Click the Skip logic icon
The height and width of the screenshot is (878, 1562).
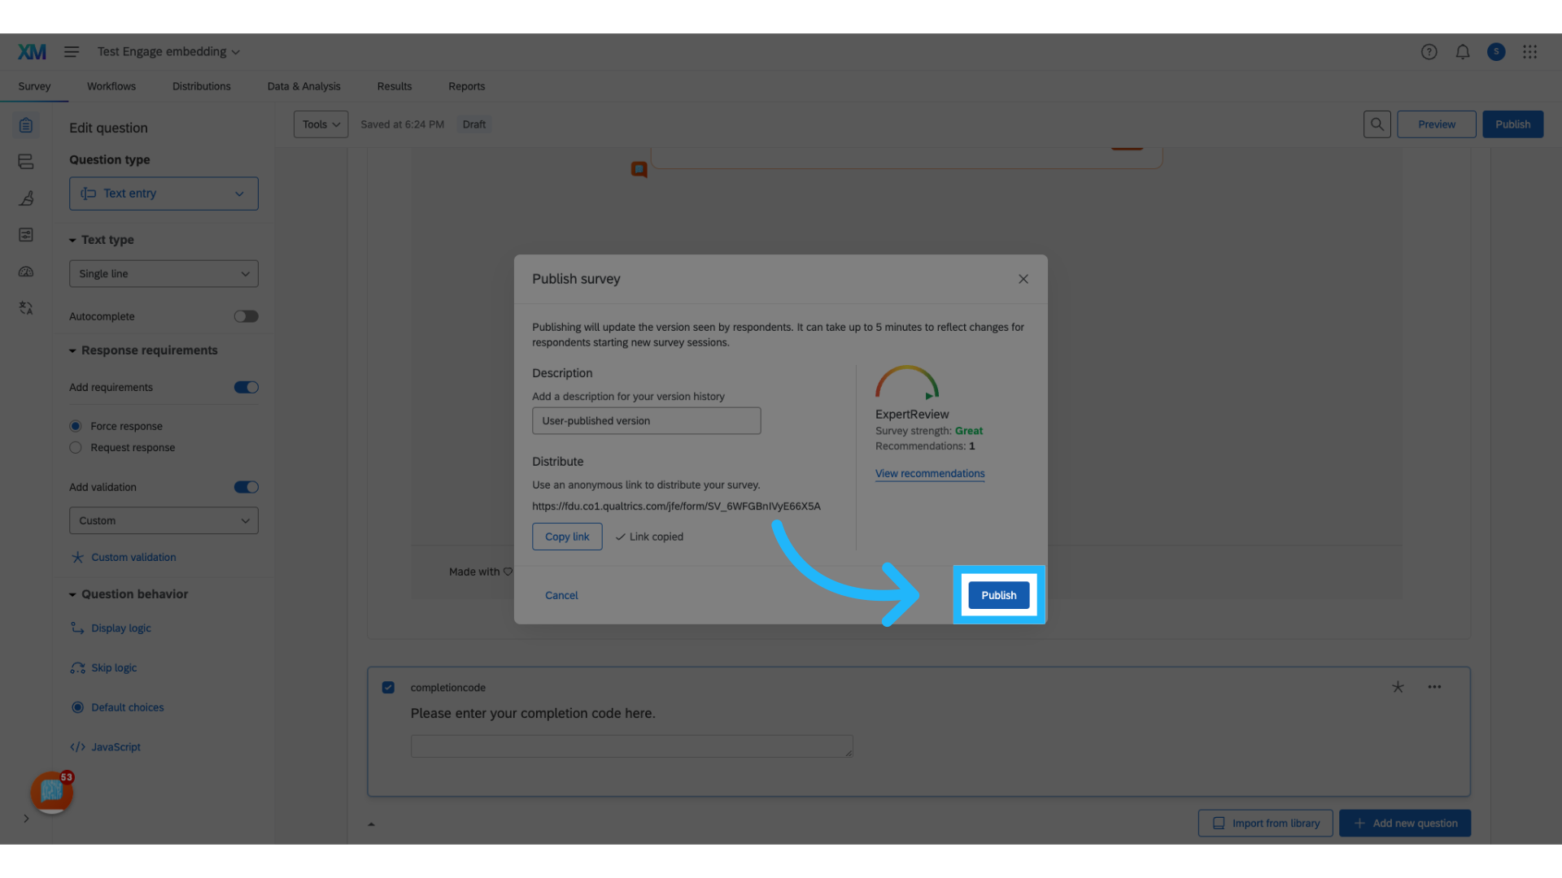(x=77, y=668)
